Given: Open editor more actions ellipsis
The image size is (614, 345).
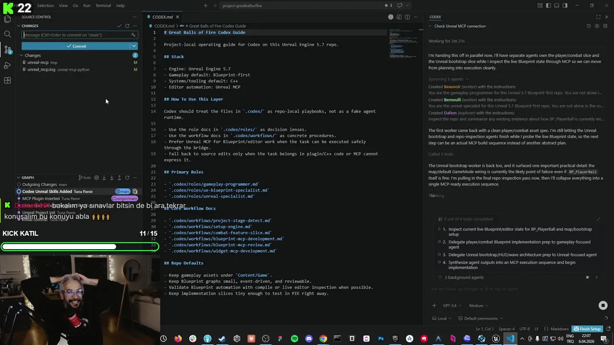Looking at the screenshot, I should tap(415, 17).
